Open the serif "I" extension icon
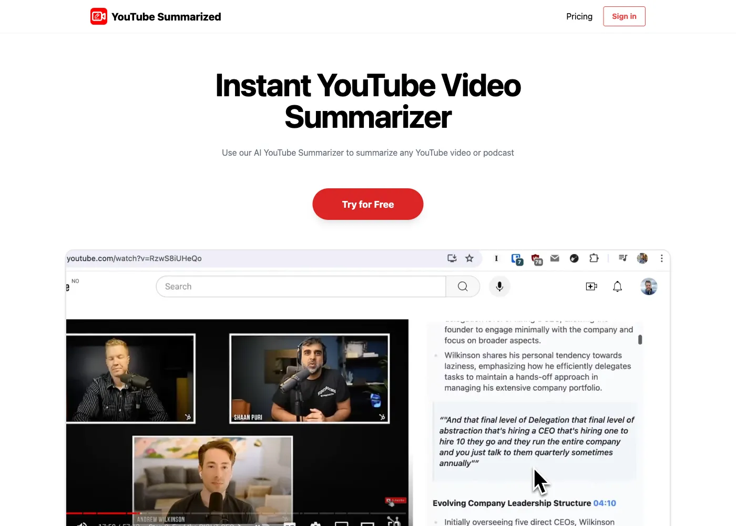The width and height of the screenshot is (736, 526). tap(496, 258)
